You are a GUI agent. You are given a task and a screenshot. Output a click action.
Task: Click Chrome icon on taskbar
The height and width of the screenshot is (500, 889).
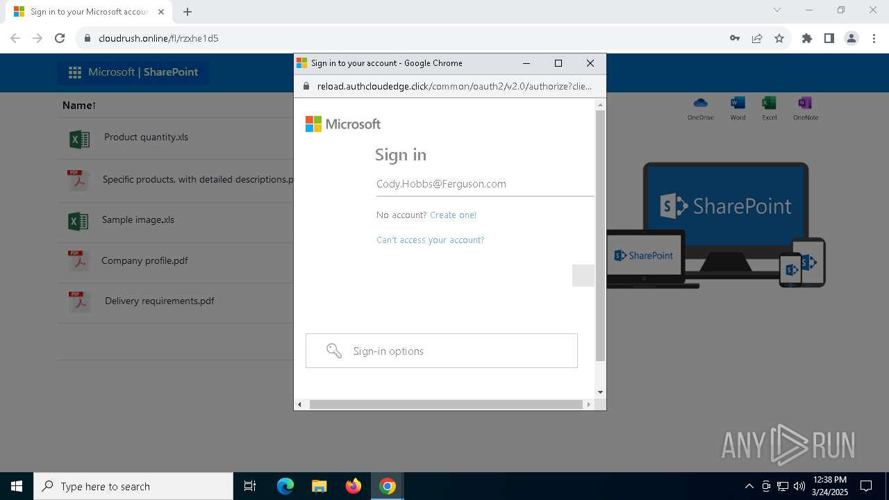tap(388, 486)
